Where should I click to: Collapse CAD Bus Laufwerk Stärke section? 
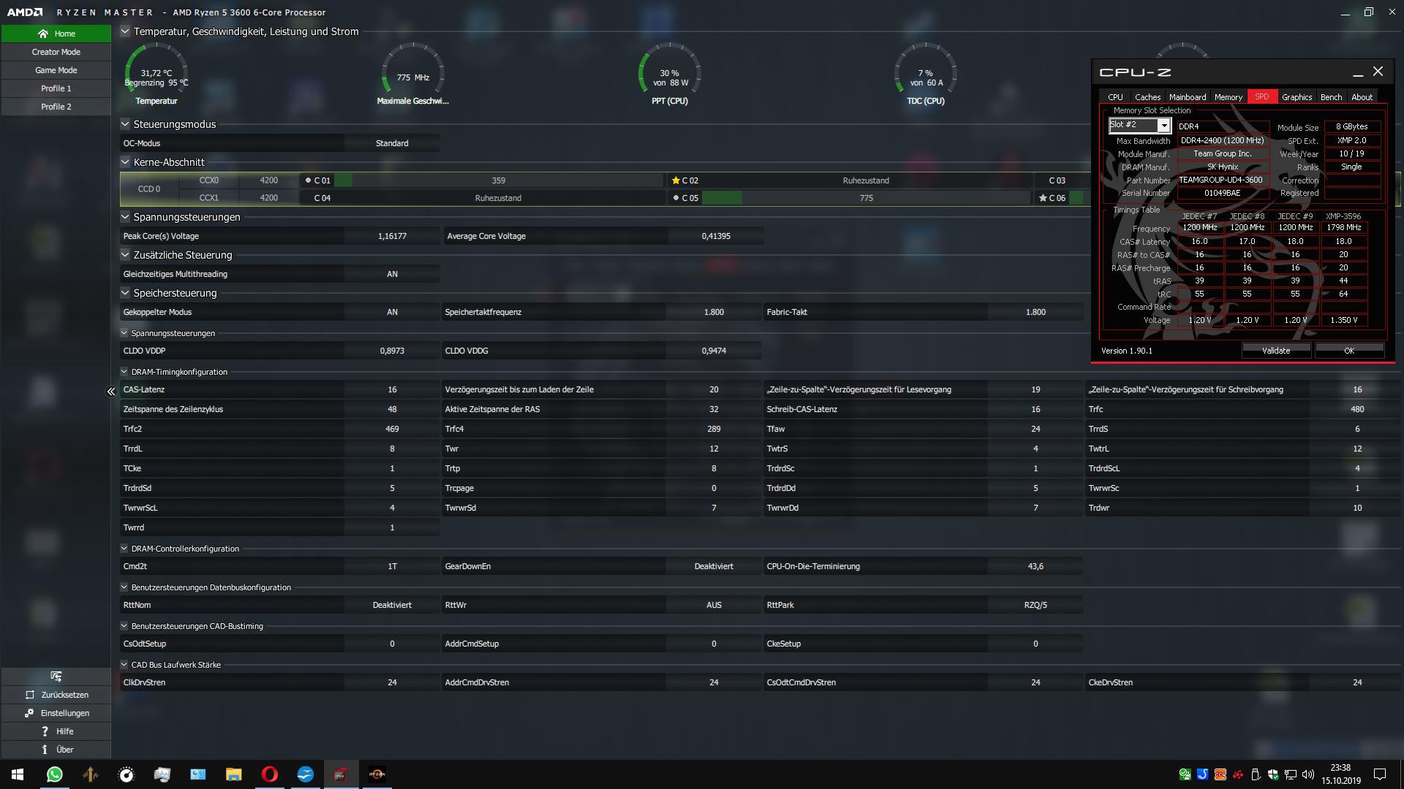click(x=124, y=665)
